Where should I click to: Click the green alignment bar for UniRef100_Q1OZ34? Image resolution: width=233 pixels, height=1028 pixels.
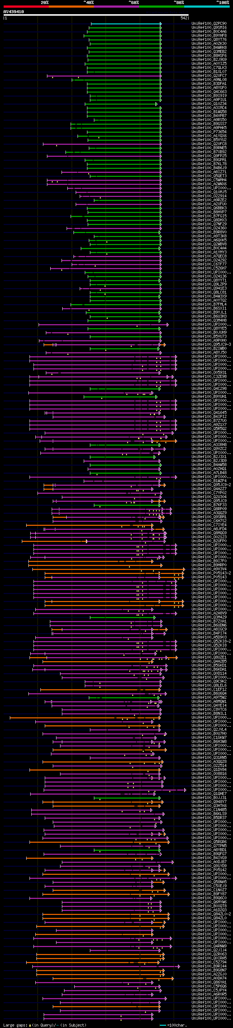[121, 104]
